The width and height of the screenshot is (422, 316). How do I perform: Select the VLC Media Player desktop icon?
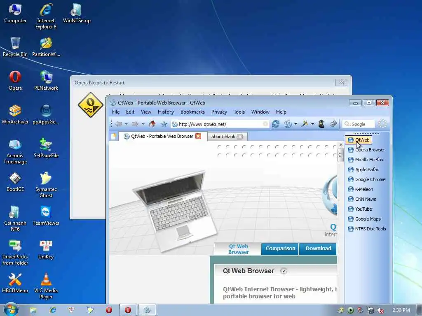point(46,286)
